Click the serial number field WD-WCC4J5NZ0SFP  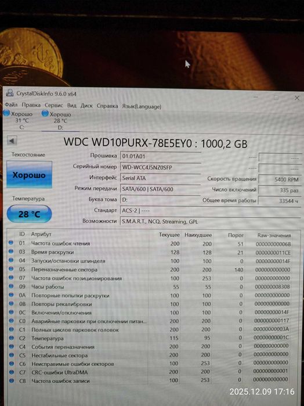(160, 167)
